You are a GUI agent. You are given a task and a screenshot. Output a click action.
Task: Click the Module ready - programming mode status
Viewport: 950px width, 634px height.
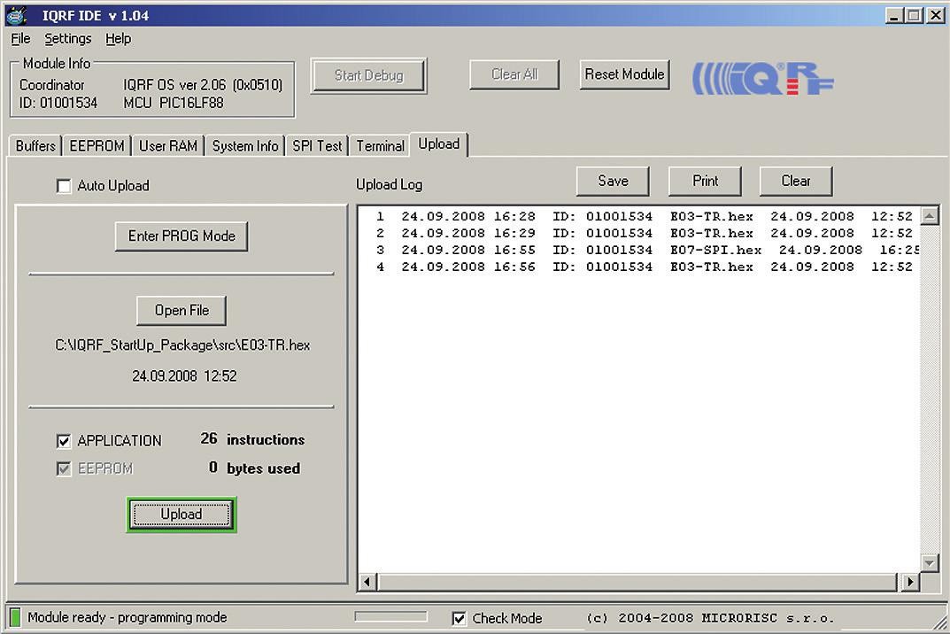pyautogui.click(x=127, y=618)
